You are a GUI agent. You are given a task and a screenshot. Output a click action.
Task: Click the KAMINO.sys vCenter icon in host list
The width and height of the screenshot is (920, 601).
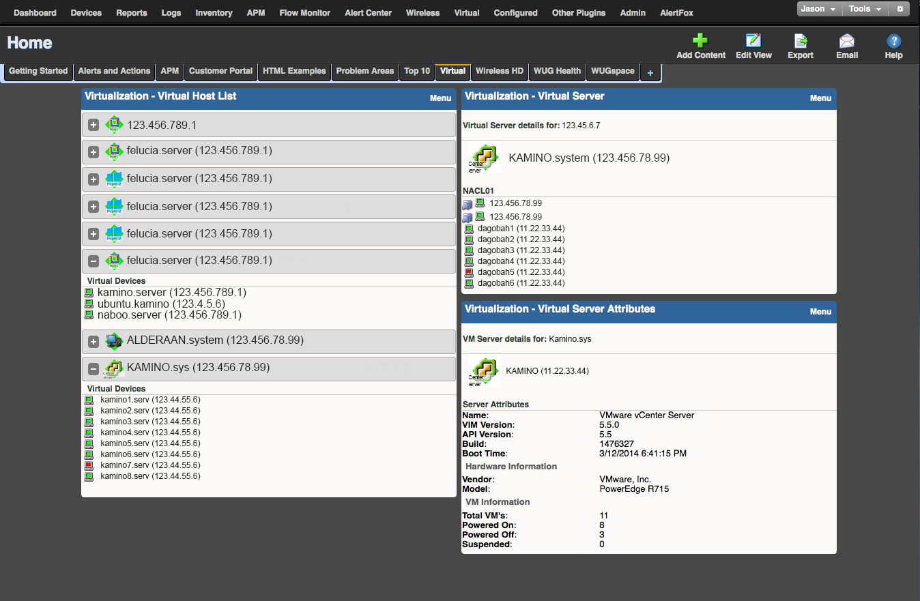point(113,368)
